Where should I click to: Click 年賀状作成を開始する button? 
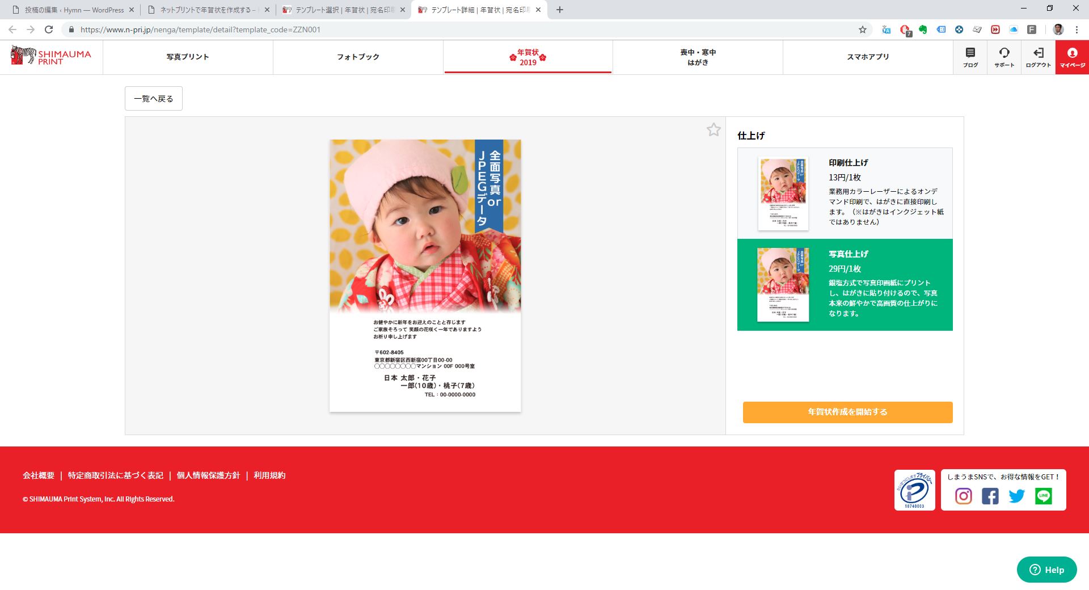(x=847, y=412)
